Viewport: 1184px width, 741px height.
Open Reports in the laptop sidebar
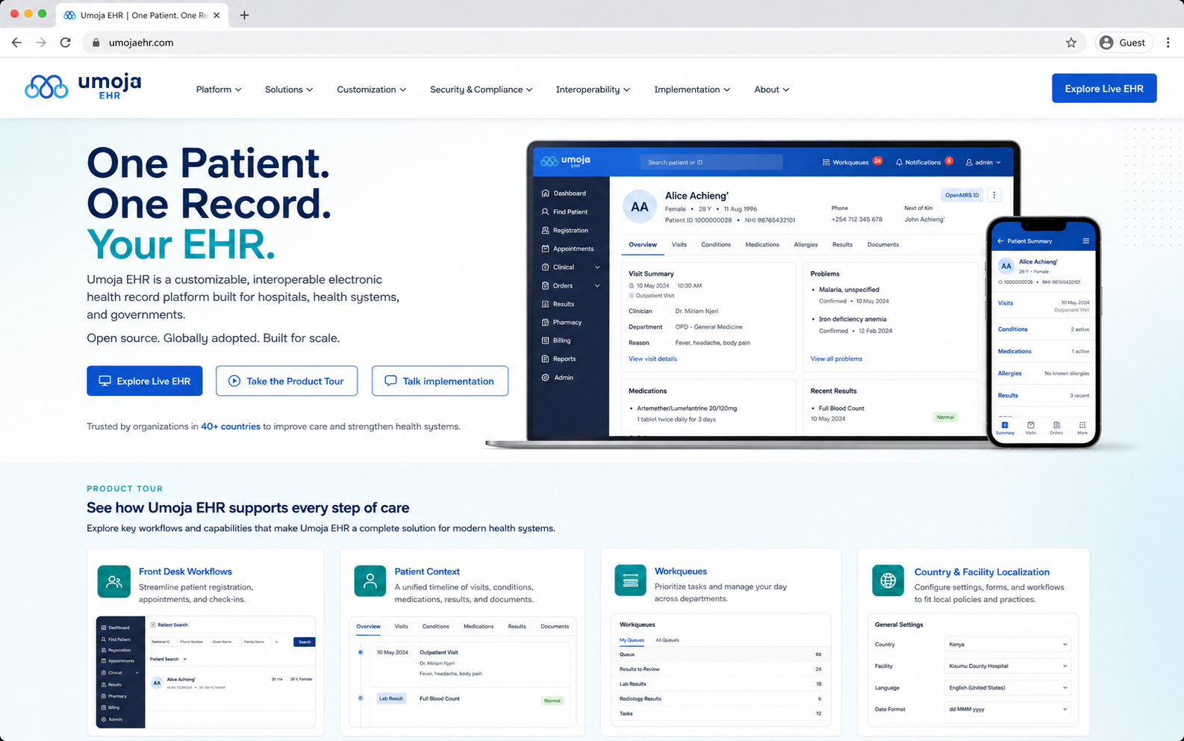tap(559, 359)
